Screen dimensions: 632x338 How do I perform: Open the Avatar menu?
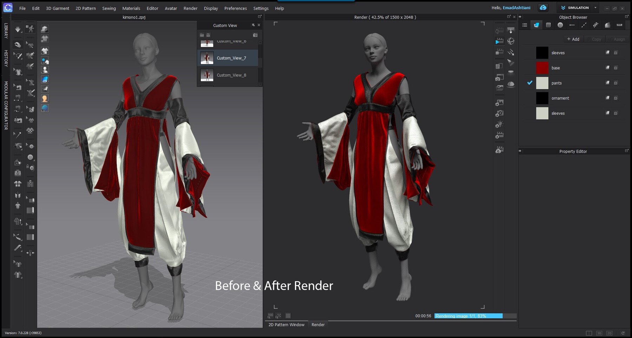[x=171, y=8]
